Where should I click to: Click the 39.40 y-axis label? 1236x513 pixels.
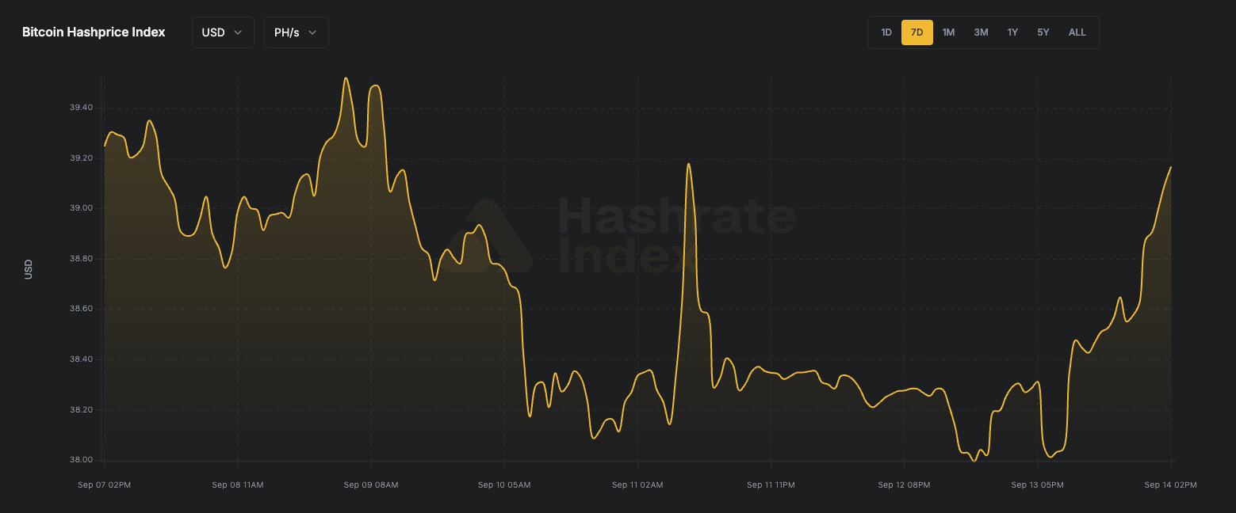point(82,108)
